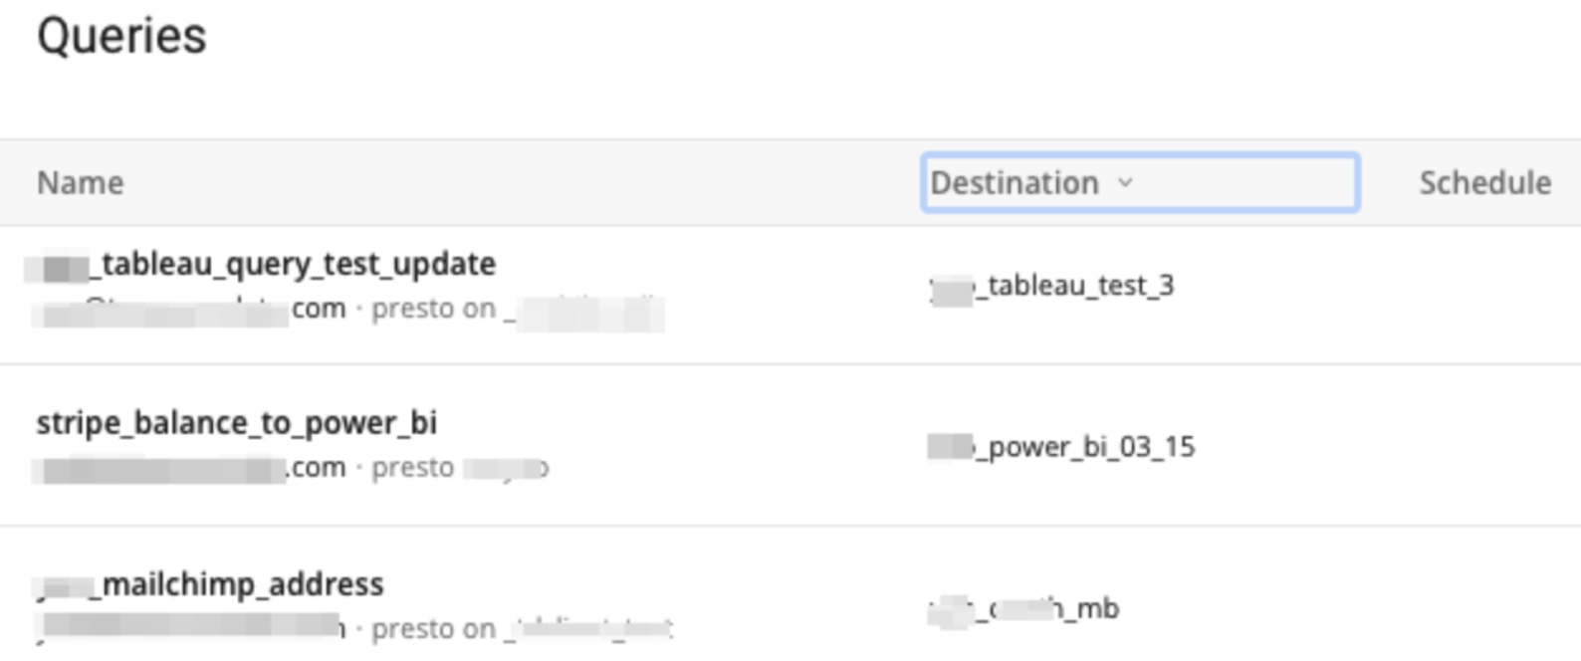Image resolution: width=1581 pixels, height=661 pixels.
Task: Click the destination ending in _mb
Action: tap(1096, 608)
